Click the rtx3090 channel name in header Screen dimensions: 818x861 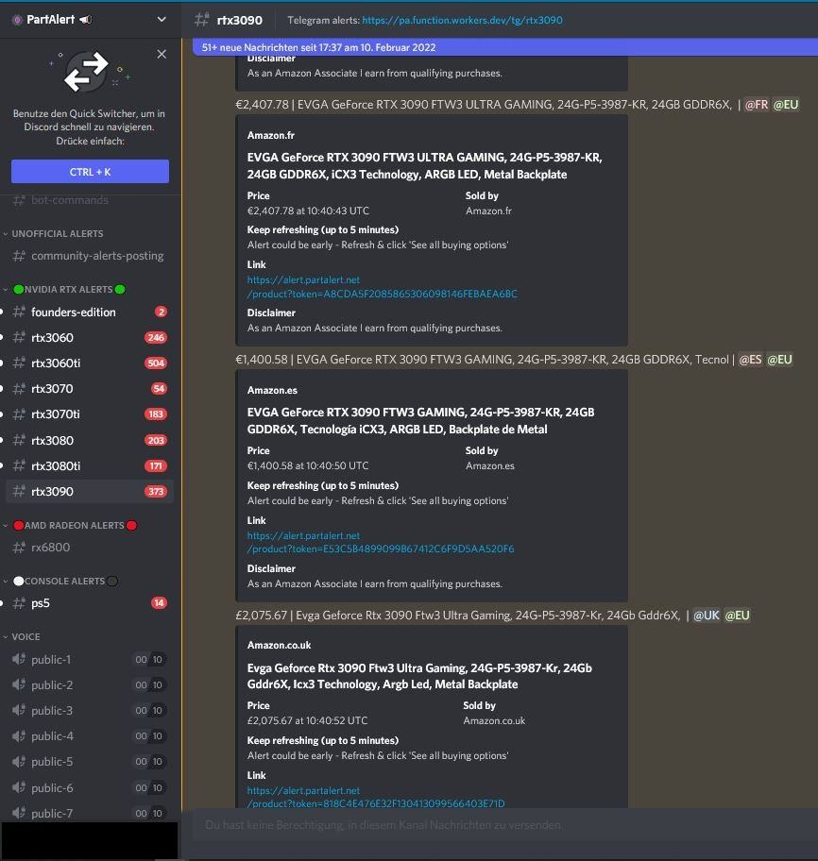(240, 21)
